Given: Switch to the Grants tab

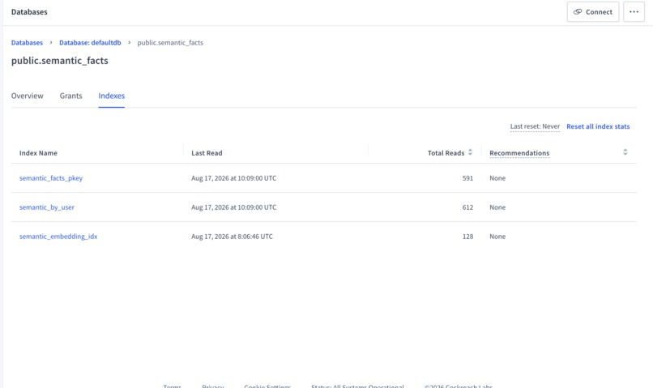Looking at the screenshot, I should point(70,96).
